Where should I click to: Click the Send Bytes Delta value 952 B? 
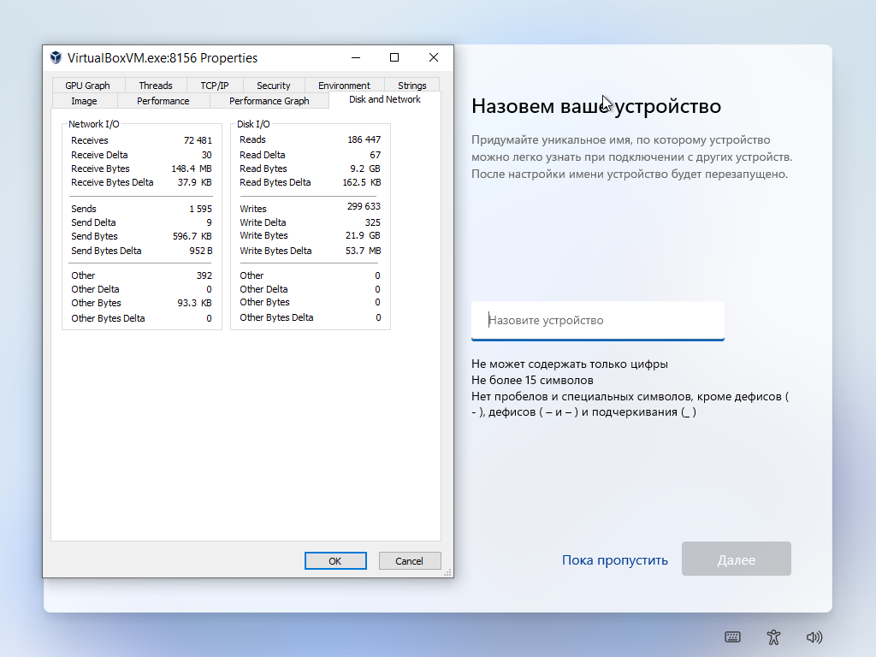tap(200, 251)
